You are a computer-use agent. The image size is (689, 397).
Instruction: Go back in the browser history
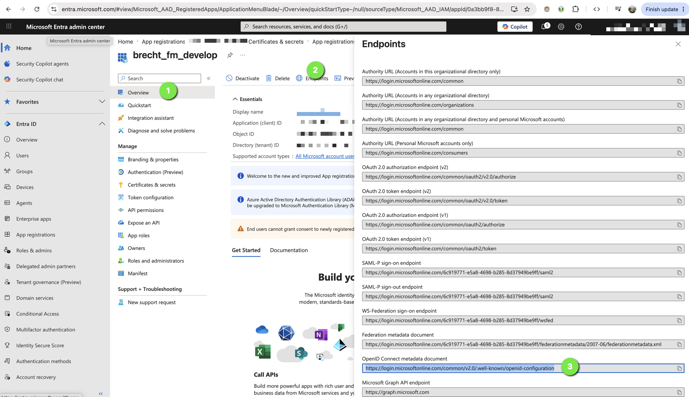9,9
